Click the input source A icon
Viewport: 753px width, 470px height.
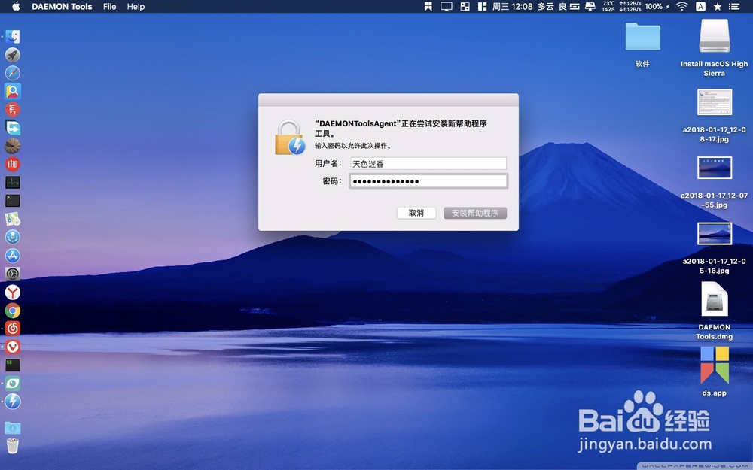click(700, 6)
